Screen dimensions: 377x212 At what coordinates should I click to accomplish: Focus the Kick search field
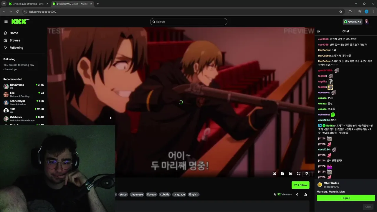pos(188,21)
